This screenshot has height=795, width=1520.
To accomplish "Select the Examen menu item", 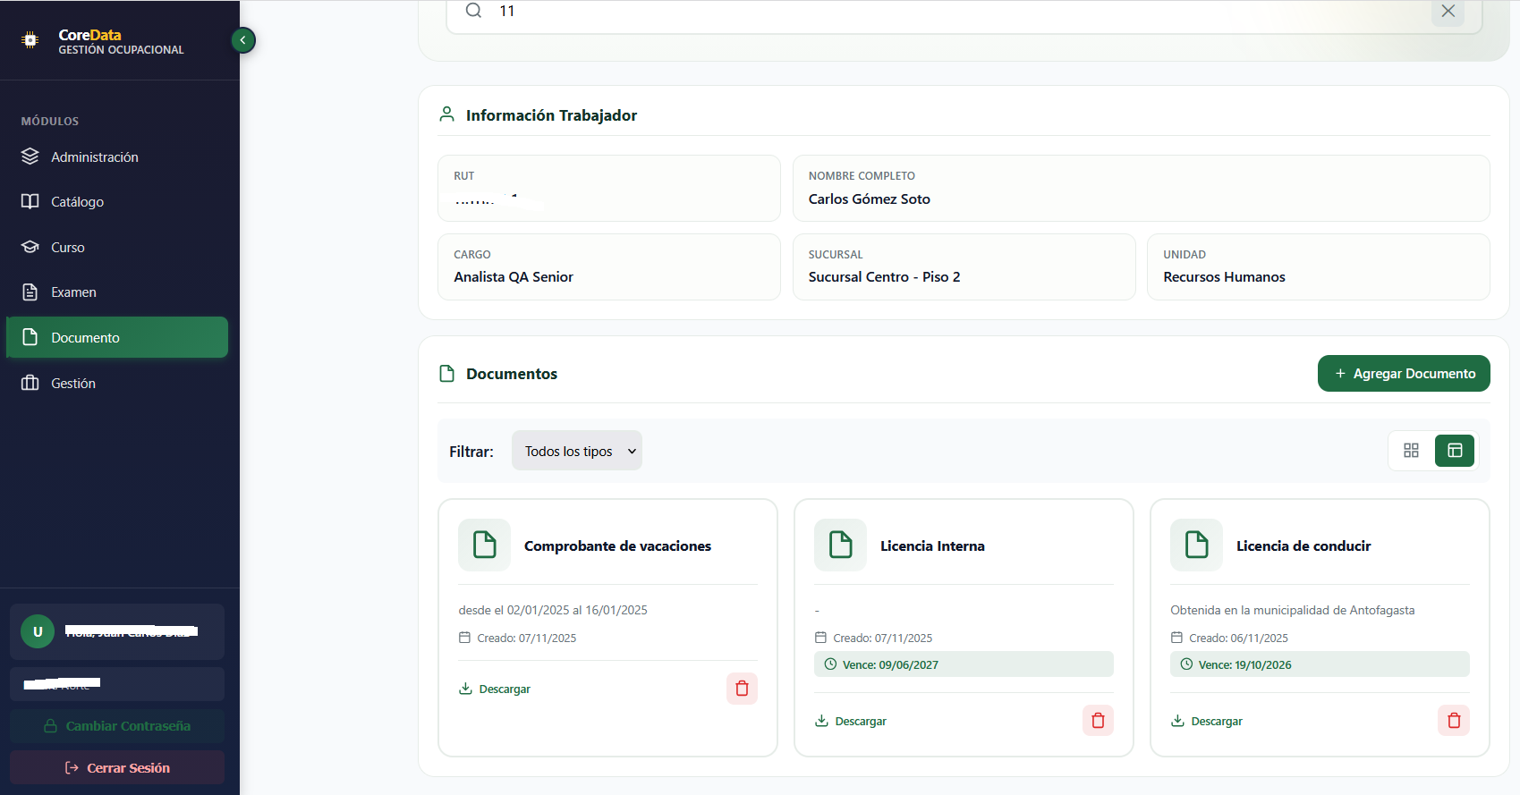I will [73, 292].
